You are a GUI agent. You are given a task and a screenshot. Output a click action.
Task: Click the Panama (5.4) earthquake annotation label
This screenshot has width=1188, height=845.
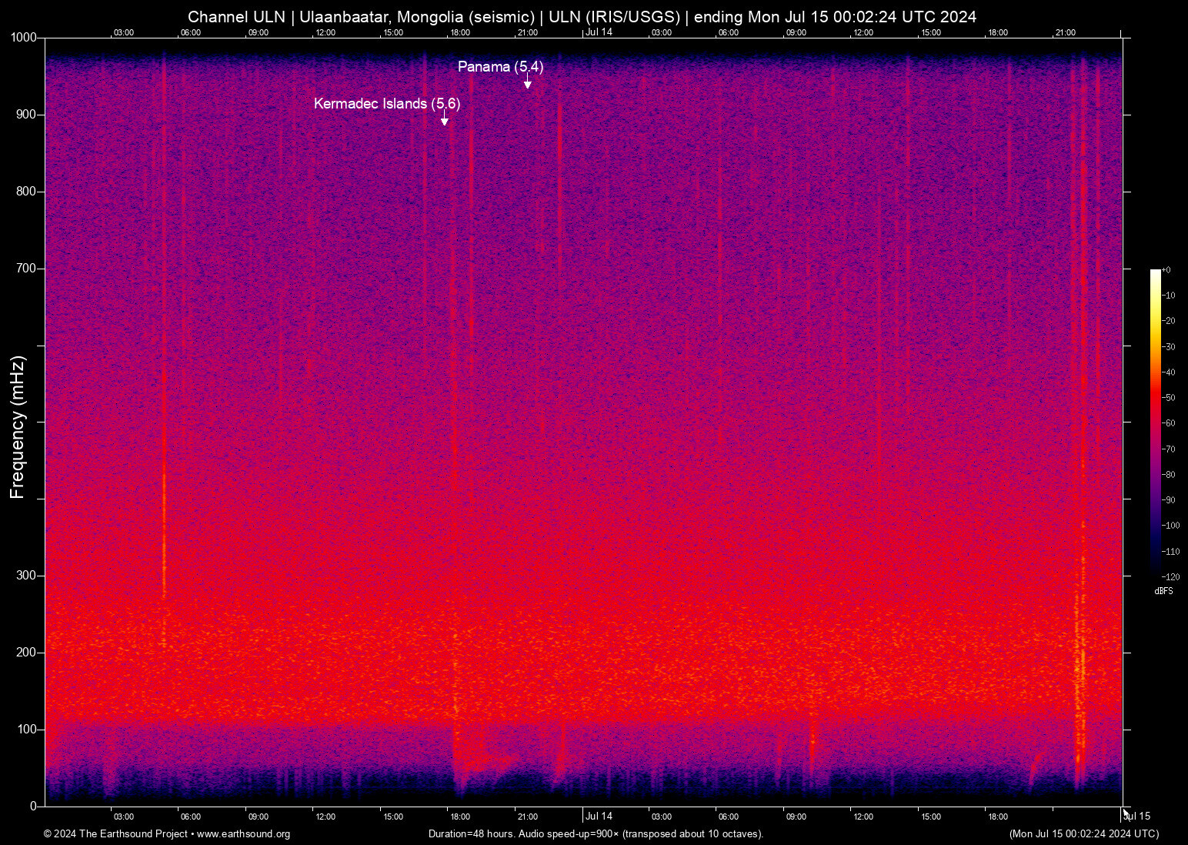click(500, 67)
